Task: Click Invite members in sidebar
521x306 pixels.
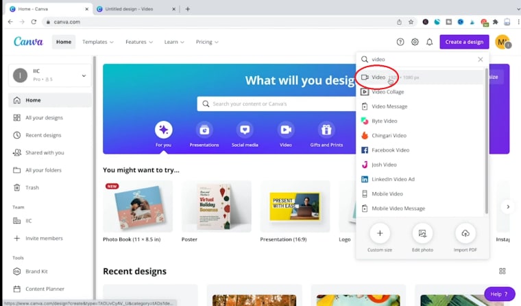Action: pos(50,238)
